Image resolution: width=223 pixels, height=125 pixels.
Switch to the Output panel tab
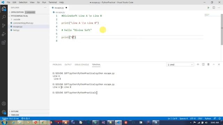[68, 65]
